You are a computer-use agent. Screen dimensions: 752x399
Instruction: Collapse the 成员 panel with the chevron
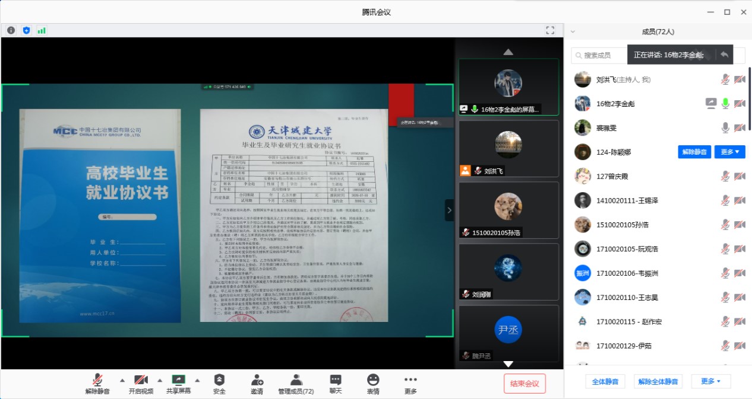tap(573, 32)
